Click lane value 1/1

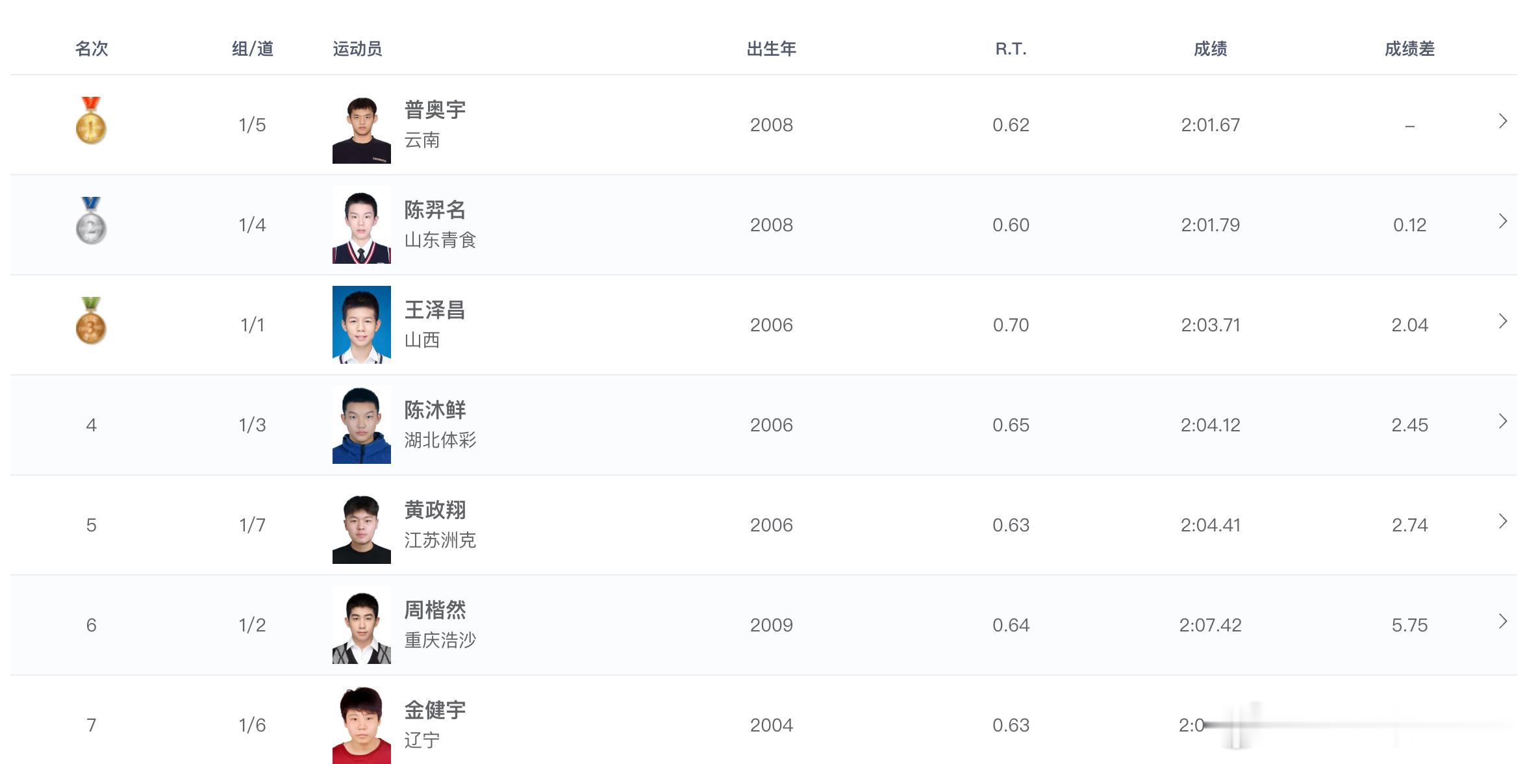tap(252, 325)
